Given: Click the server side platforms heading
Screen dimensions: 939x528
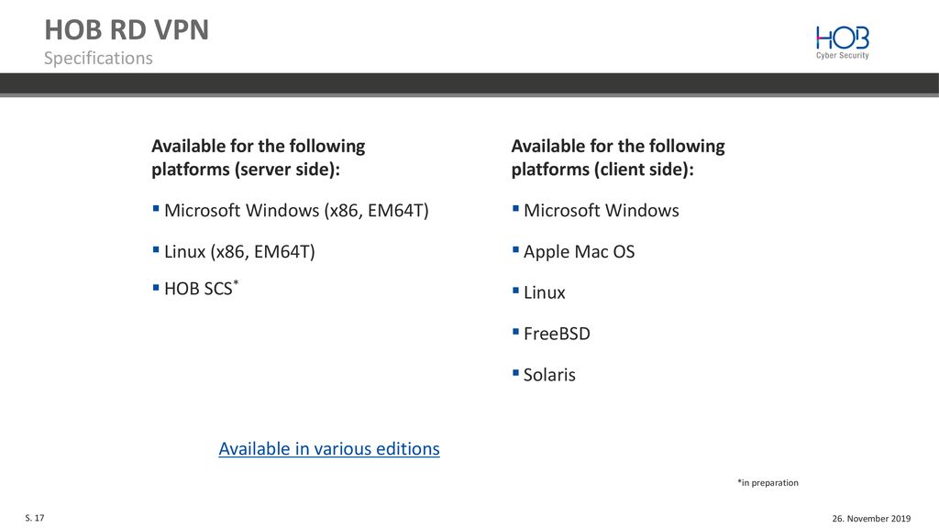Looking at the screenshot, I should click(258, 158).
